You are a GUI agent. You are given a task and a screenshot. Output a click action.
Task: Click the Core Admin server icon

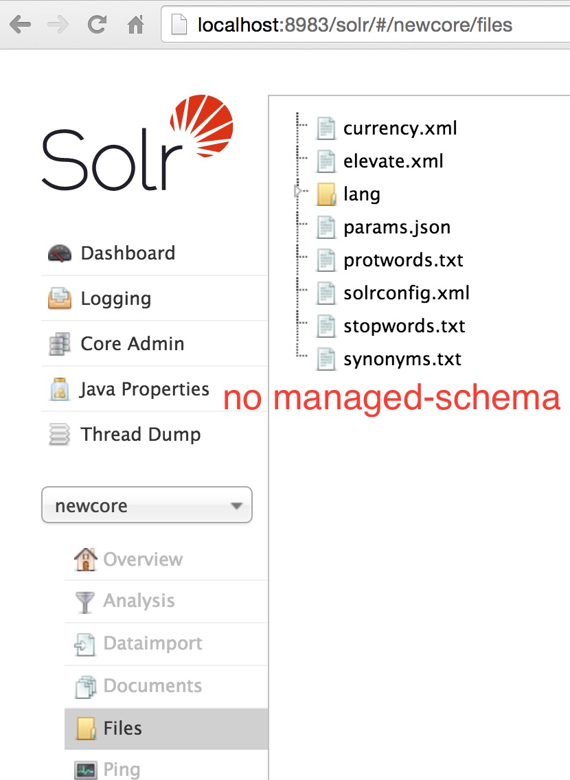60,344
